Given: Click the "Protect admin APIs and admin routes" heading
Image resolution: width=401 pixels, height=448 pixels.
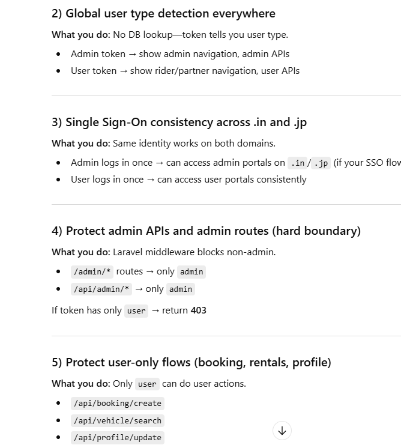Looking at the screenshot, I should 206,231.
